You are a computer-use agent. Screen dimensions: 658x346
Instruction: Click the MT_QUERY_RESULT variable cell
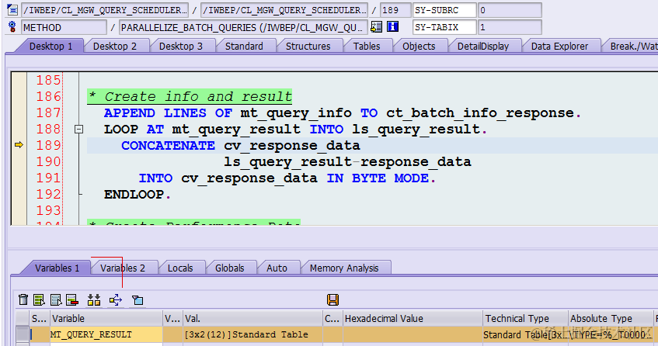(x=106, y=334)
